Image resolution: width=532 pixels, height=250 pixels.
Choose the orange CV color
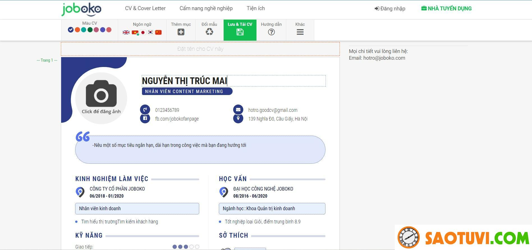pos(77,30)
